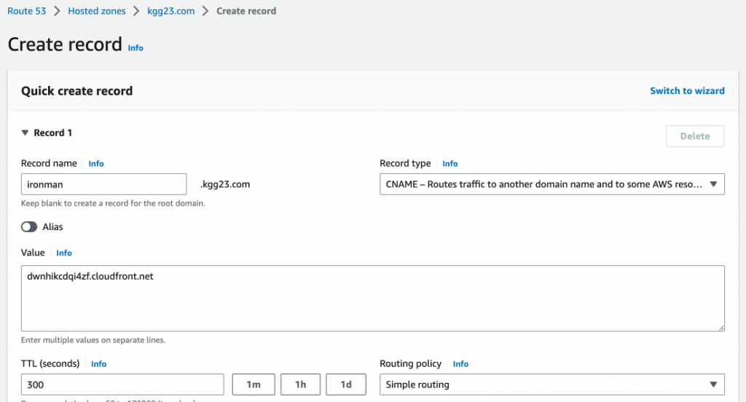The height and width of the screenshot is (402, 746).
Task: Set TTL using the 1h button
Action: [x=300, y=385]
